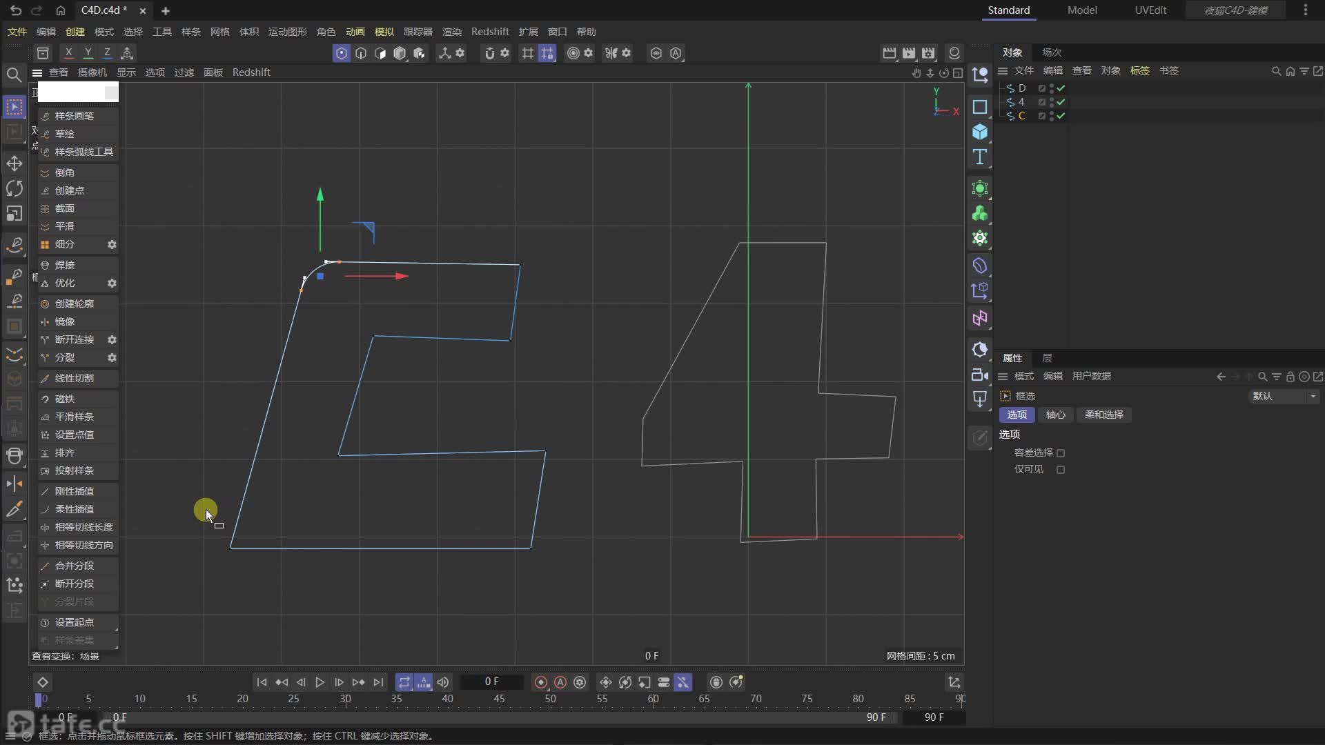The image size is (1325, 745).
Task: Open the edit render settings icon
Action: [928, 53]
